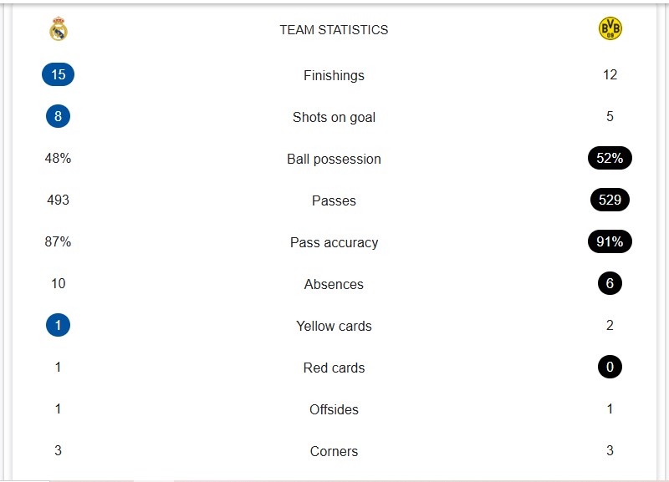
Task: Click Real Madrid's 48% possession value
Action: click(58, 159)
